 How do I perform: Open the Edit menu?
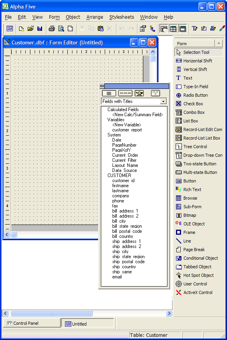[x=22, y=17]
